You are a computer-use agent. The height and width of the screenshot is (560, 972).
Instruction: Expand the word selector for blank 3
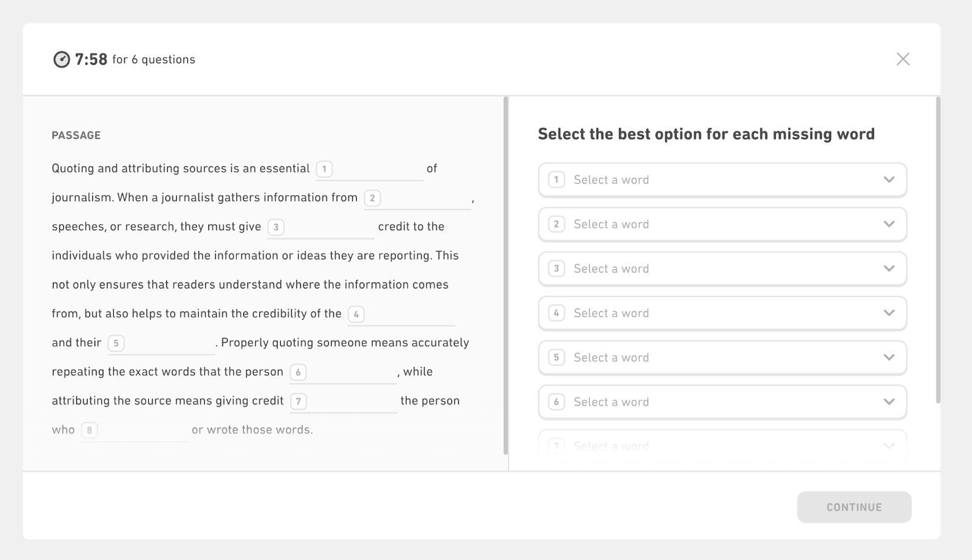pos(722,268)
